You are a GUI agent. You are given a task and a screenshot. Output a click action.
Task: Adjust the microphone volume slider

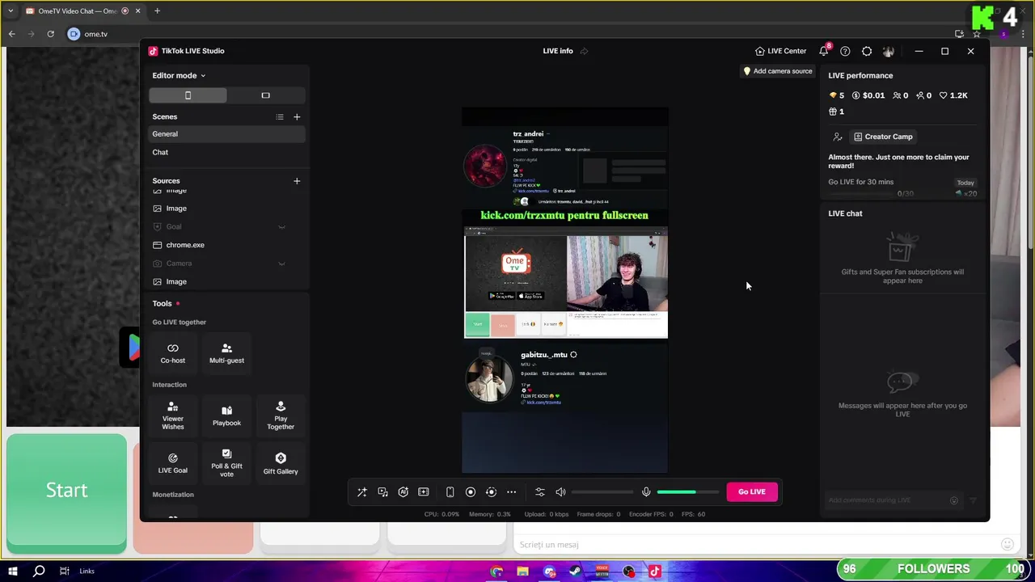click(x=687, y=492)
